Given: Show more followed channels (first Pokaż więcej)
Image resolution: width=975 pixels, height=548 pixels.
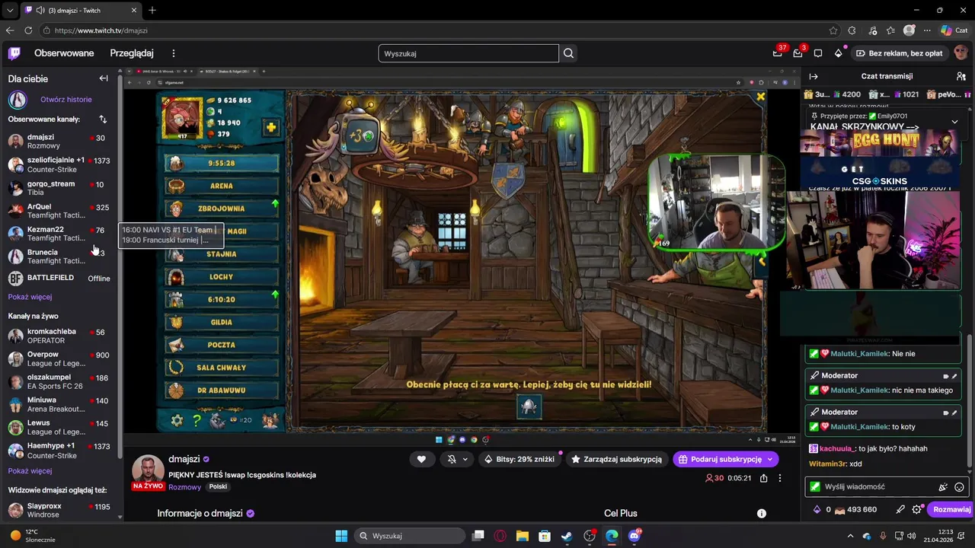Looking at the screenshot, I should coord(30,297).
